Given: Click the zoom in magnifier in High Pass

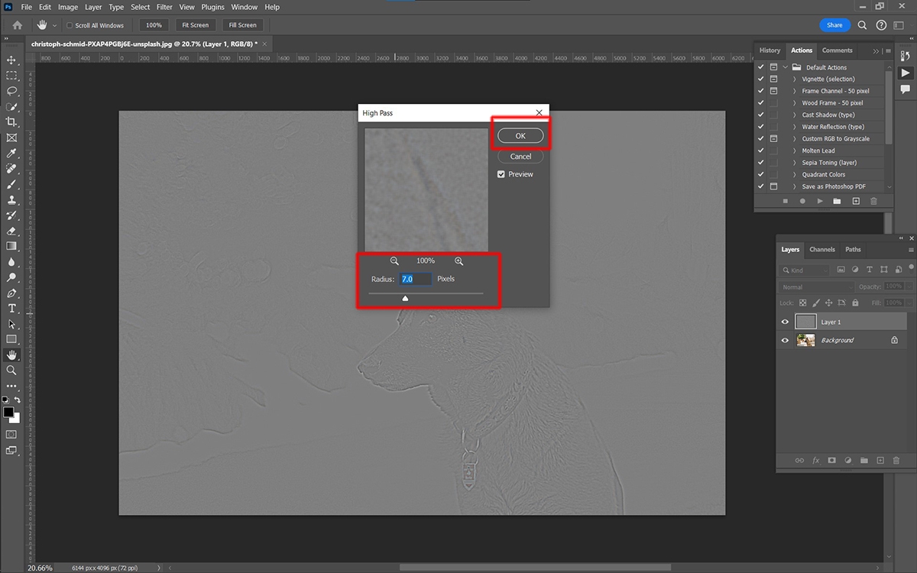Looking at the screenshot, I should pyautogui.click(x=458, y=261).
